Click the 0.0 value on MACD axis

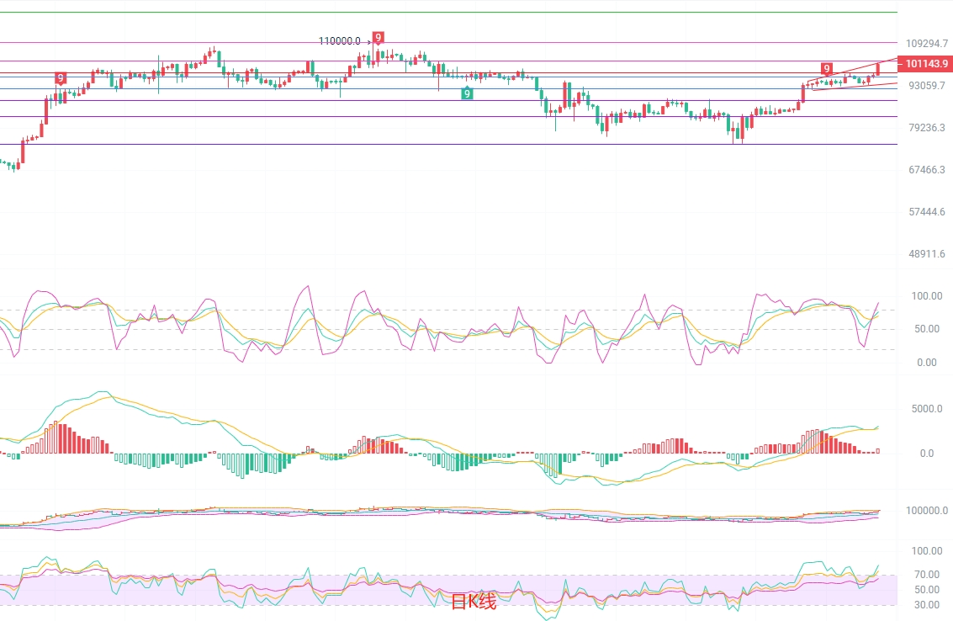tap(927, 454)
